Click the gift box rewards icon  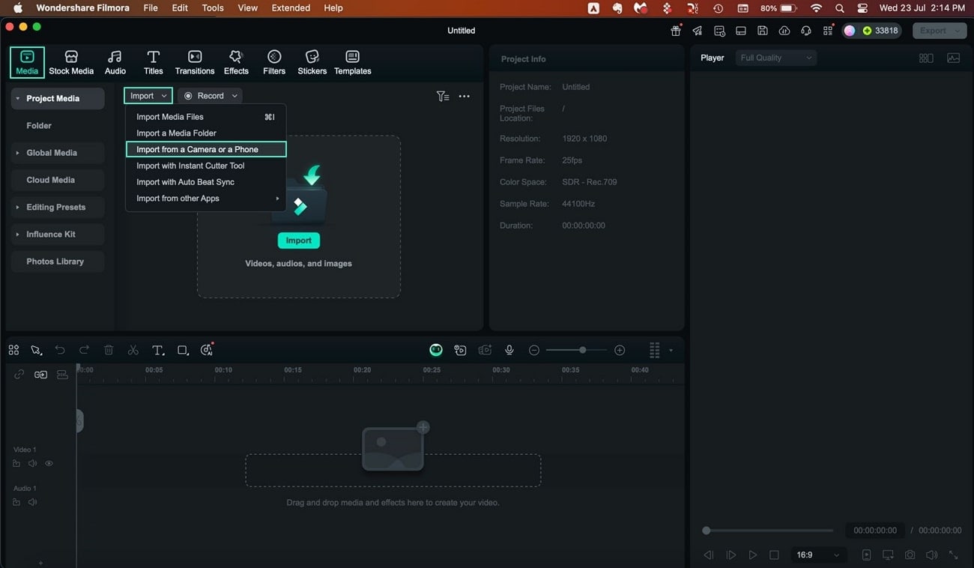click(x=676, y=31)
